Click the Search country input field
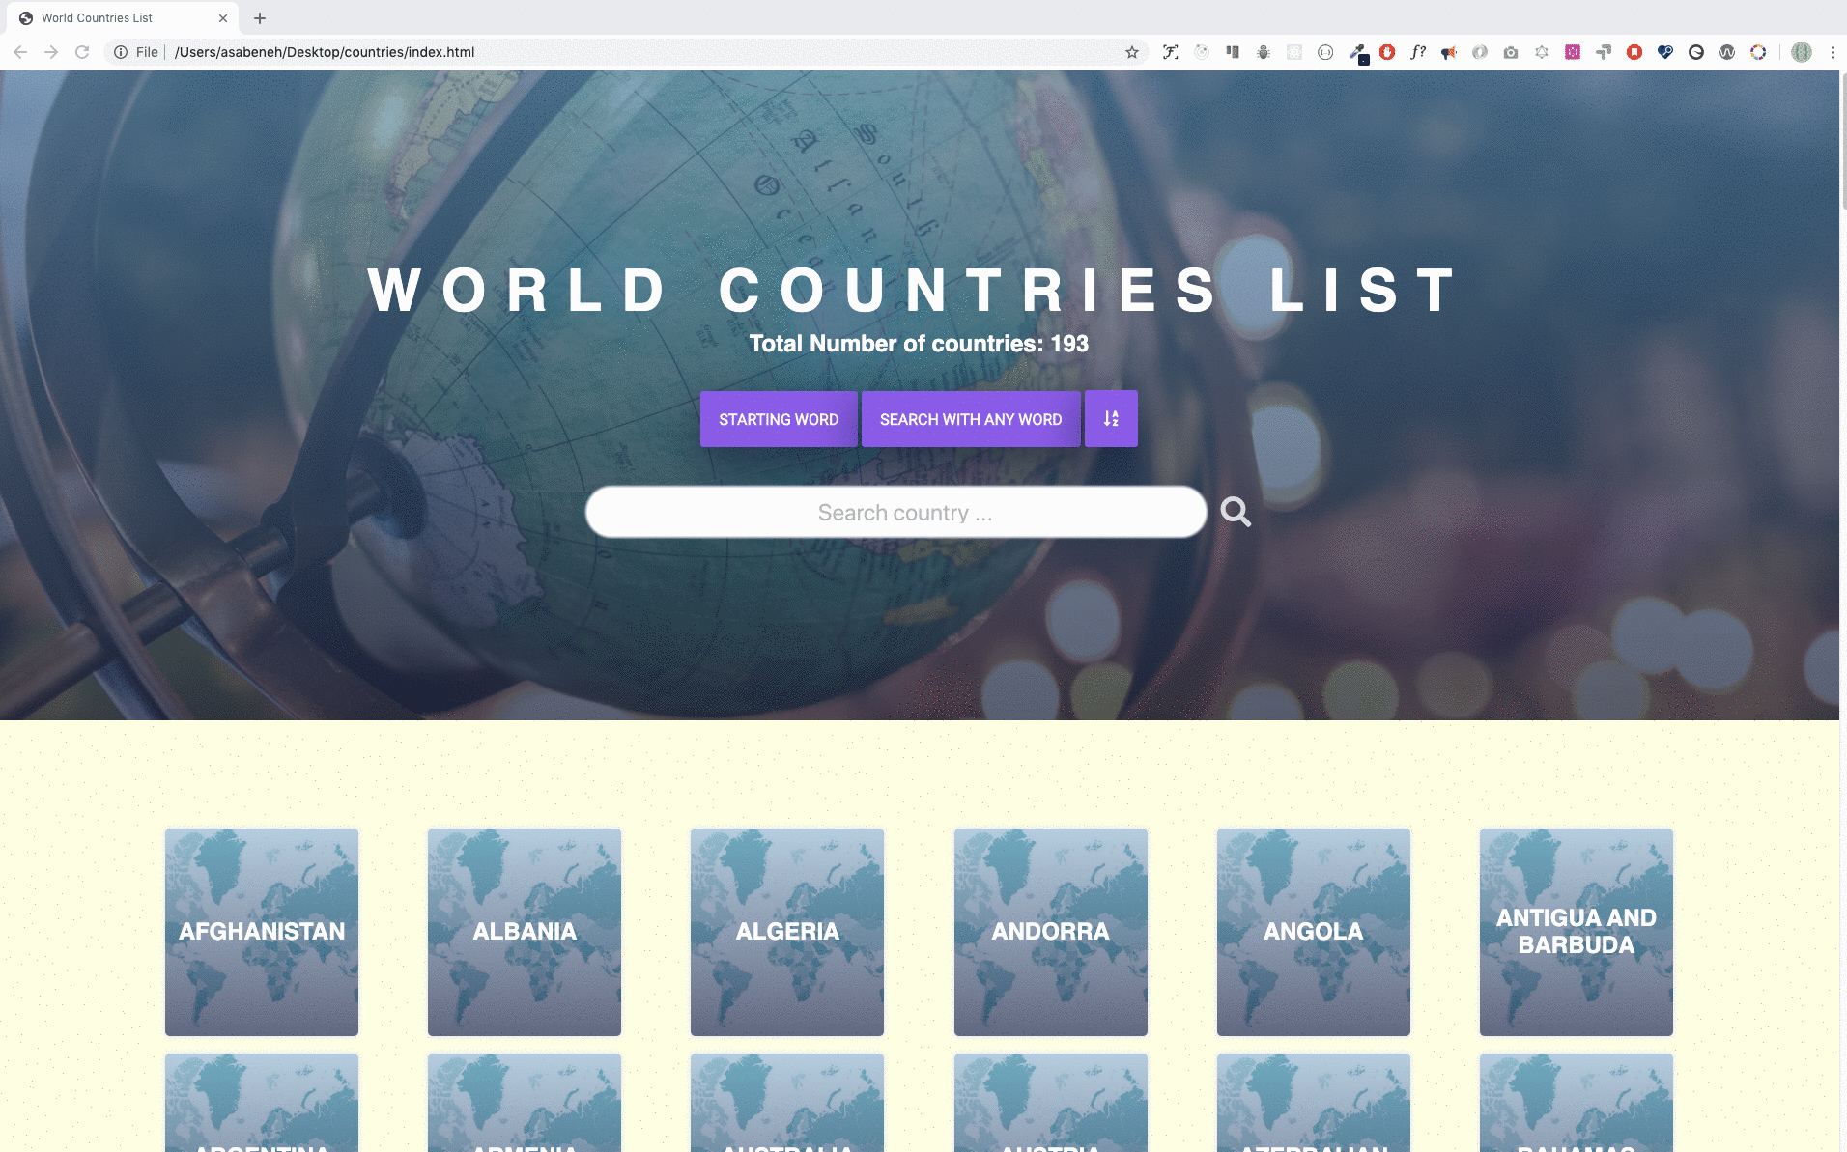This screenshot has height=1152, width=1847. pyautogui.click(x=895, y=512)
